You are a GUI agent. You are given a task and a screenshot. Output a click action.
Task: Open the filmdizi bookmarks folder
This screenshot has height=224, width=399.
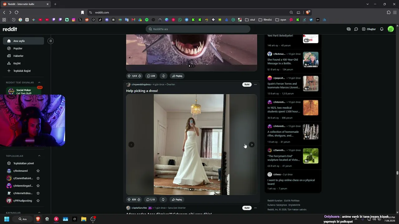coord(265,20)
